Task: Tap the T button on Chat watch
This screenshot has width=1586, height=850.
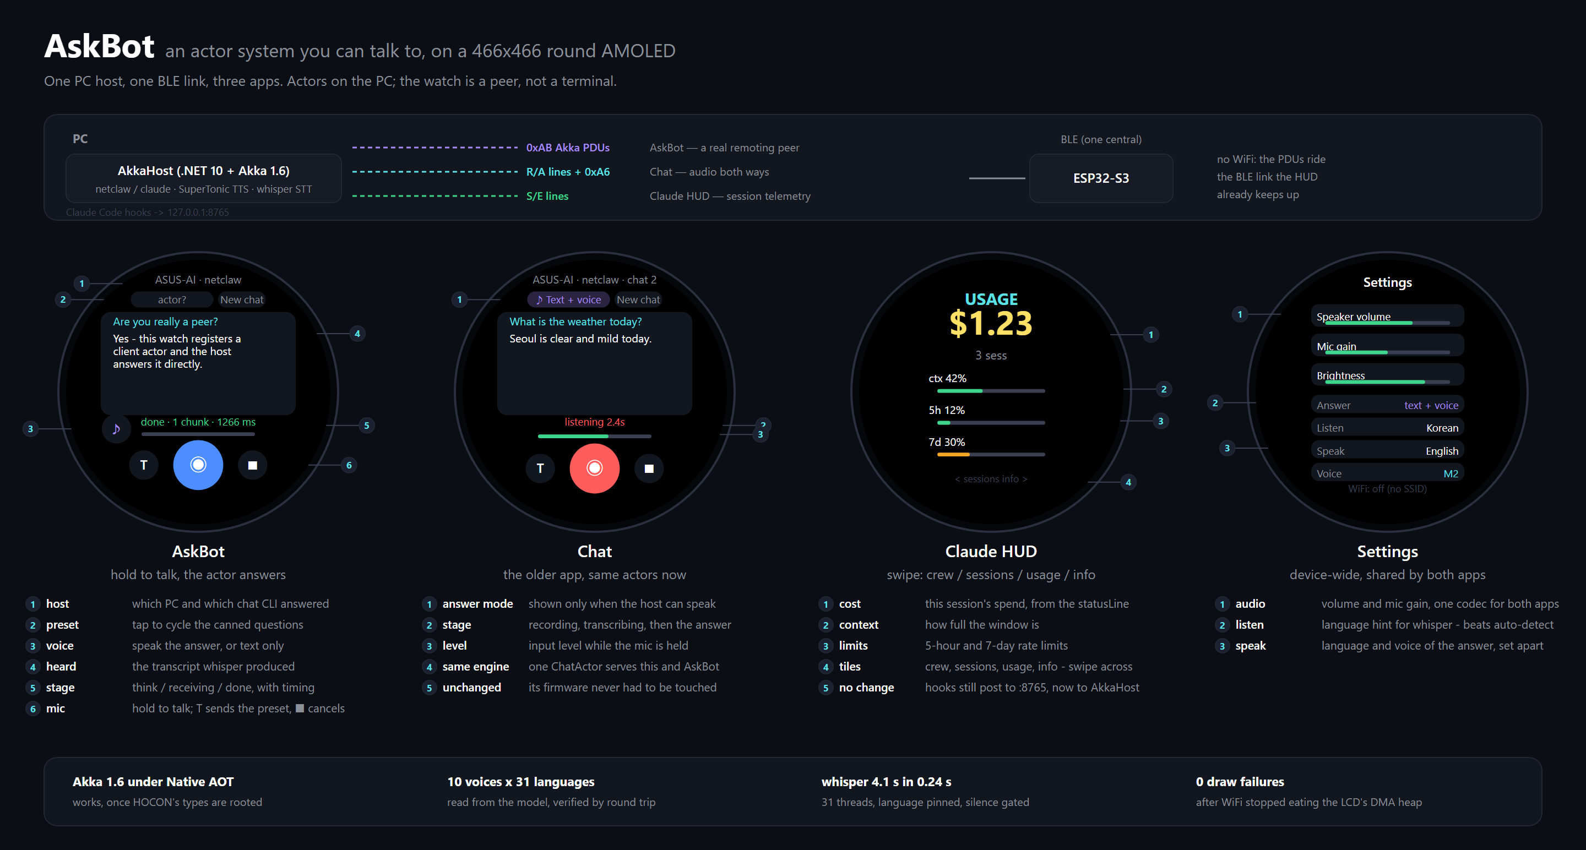Action: pos(540,468)
